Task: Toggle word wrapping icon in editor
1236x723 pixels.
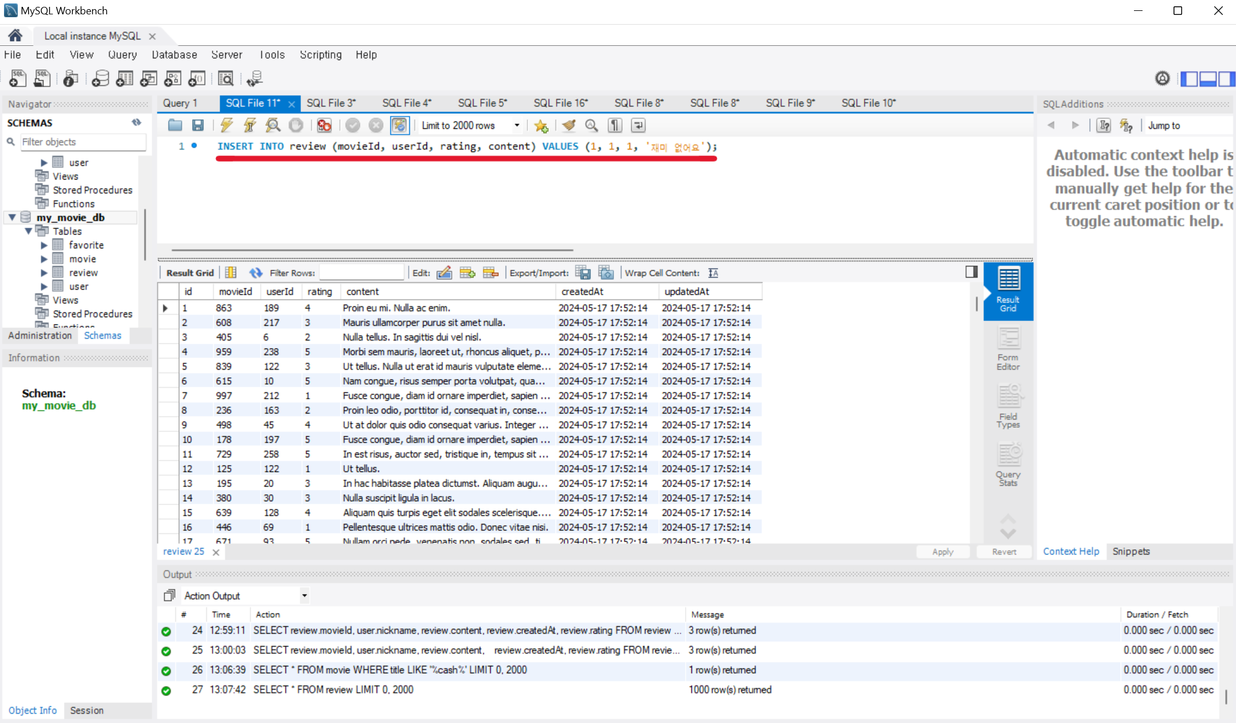Action: point(638,125)
